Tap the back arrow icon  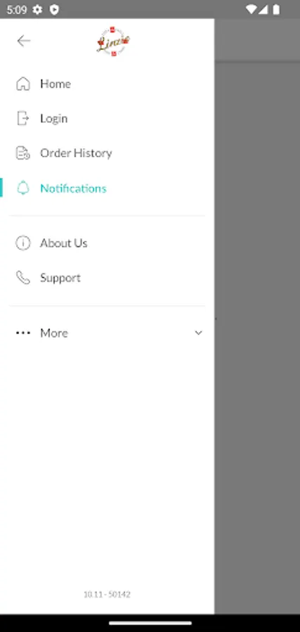tap(24, 41)
